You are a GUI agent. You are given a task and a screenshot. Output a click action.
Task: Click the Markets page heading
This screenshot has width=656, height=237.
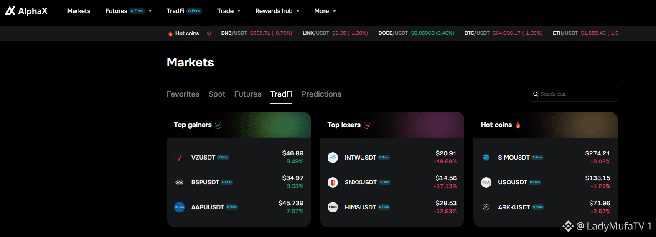190,62
